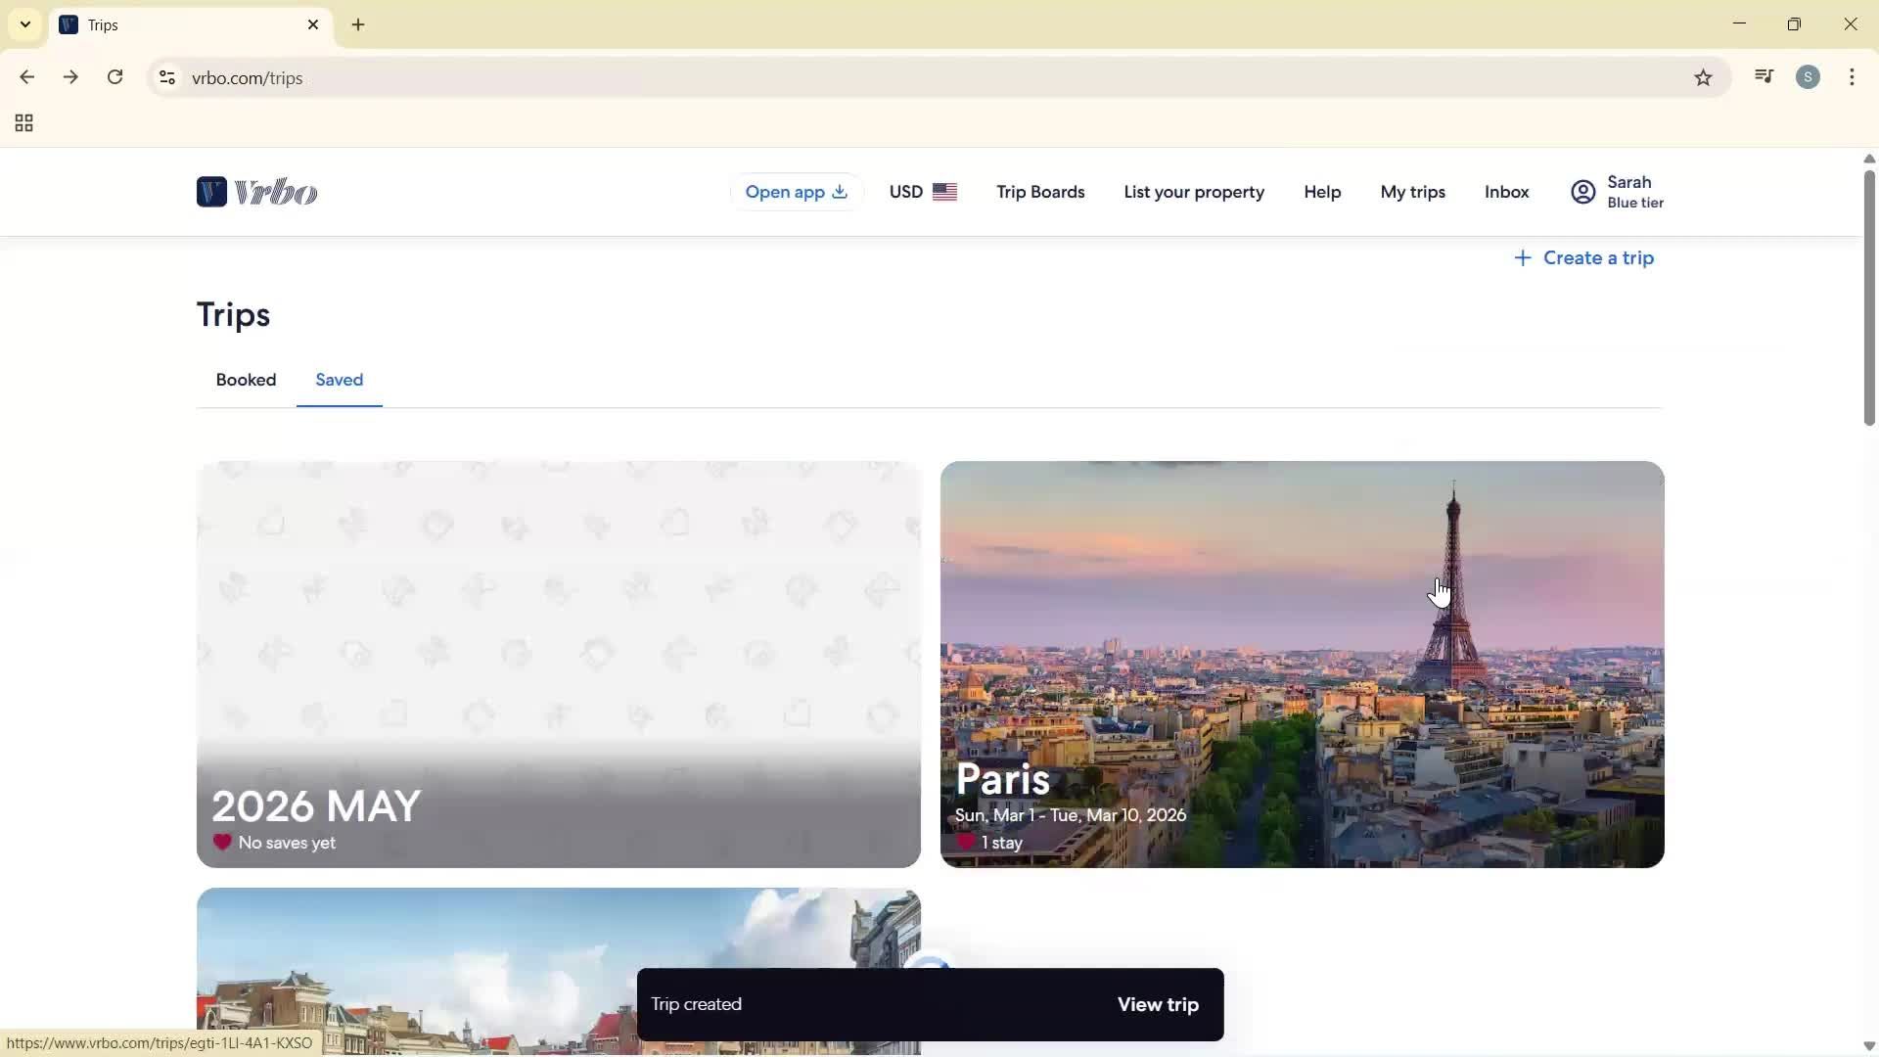Click the site settings icon in the address bar
This screenshot has height=1057, width=1879.
[x=166, y=78]
